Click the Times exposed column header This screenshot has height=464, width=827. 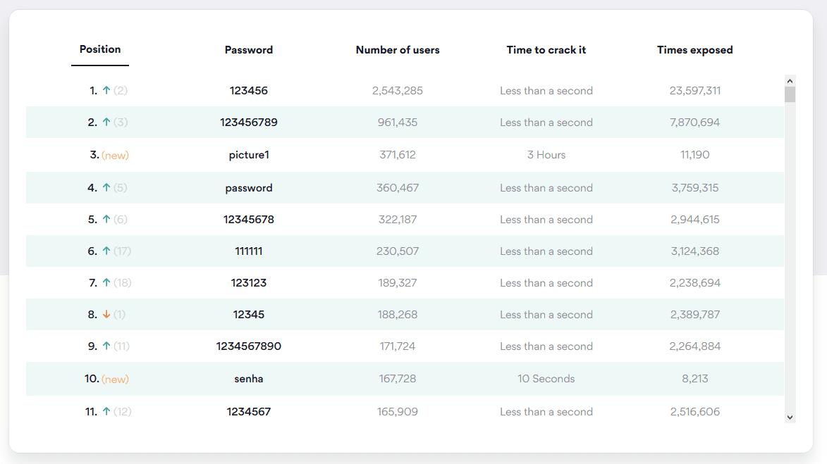pyautogui.click(x=695, y=50)
